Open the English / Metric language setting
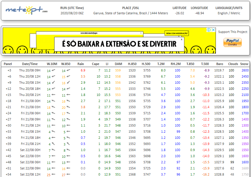Viewport: 251px width, 177px height. [229, 13]
